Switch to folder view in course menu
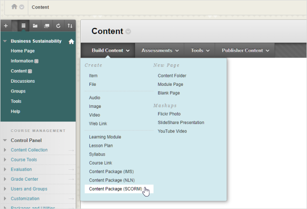Viewport: 307px width, 209px height. [x=35, y=26]
